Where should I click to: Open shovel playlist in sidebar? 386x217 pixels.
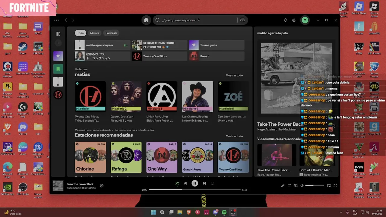58,82
